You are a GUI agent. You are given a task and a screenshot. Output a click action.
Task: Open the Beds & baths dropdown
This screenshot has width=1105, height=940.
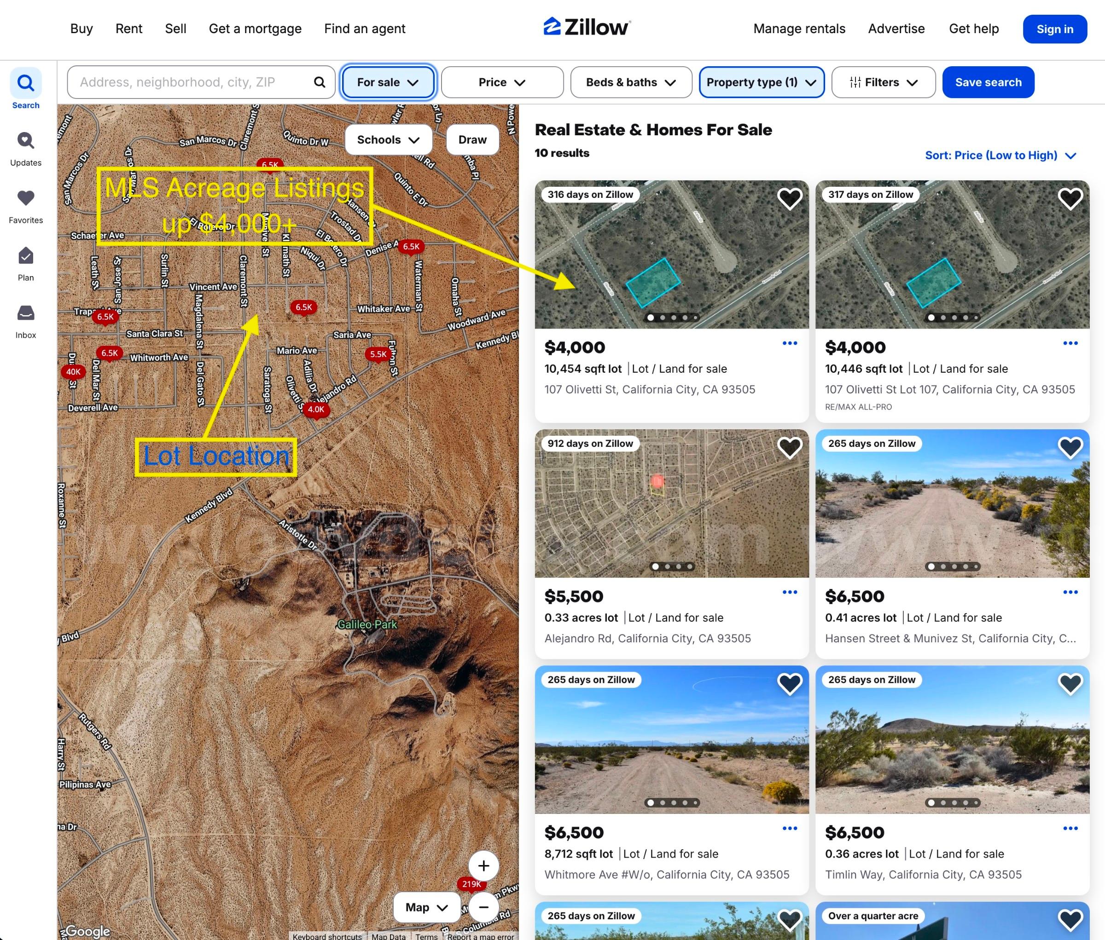tap(631, 82)
